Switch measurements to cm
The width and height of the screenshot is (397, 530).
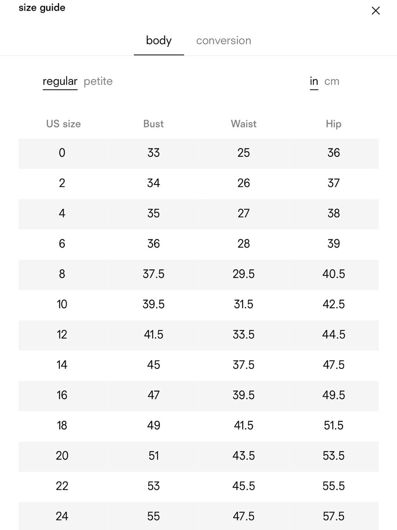tap(332, 82)
